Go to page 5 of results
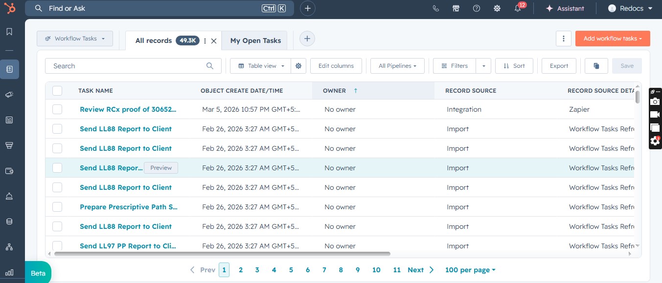Viewport: 662px width, 283px height. tap(291, 270)
